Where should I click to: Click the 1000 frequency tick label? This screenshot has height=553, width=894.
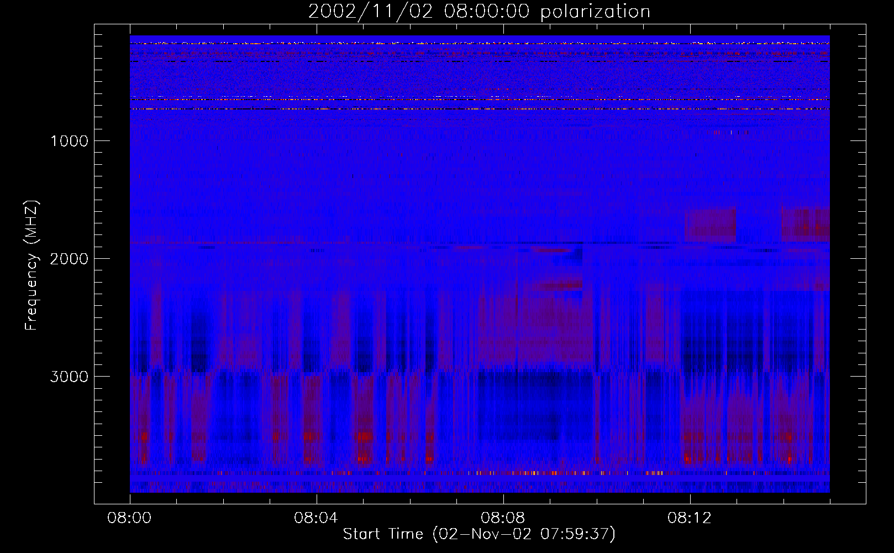(x=69, y=141)
